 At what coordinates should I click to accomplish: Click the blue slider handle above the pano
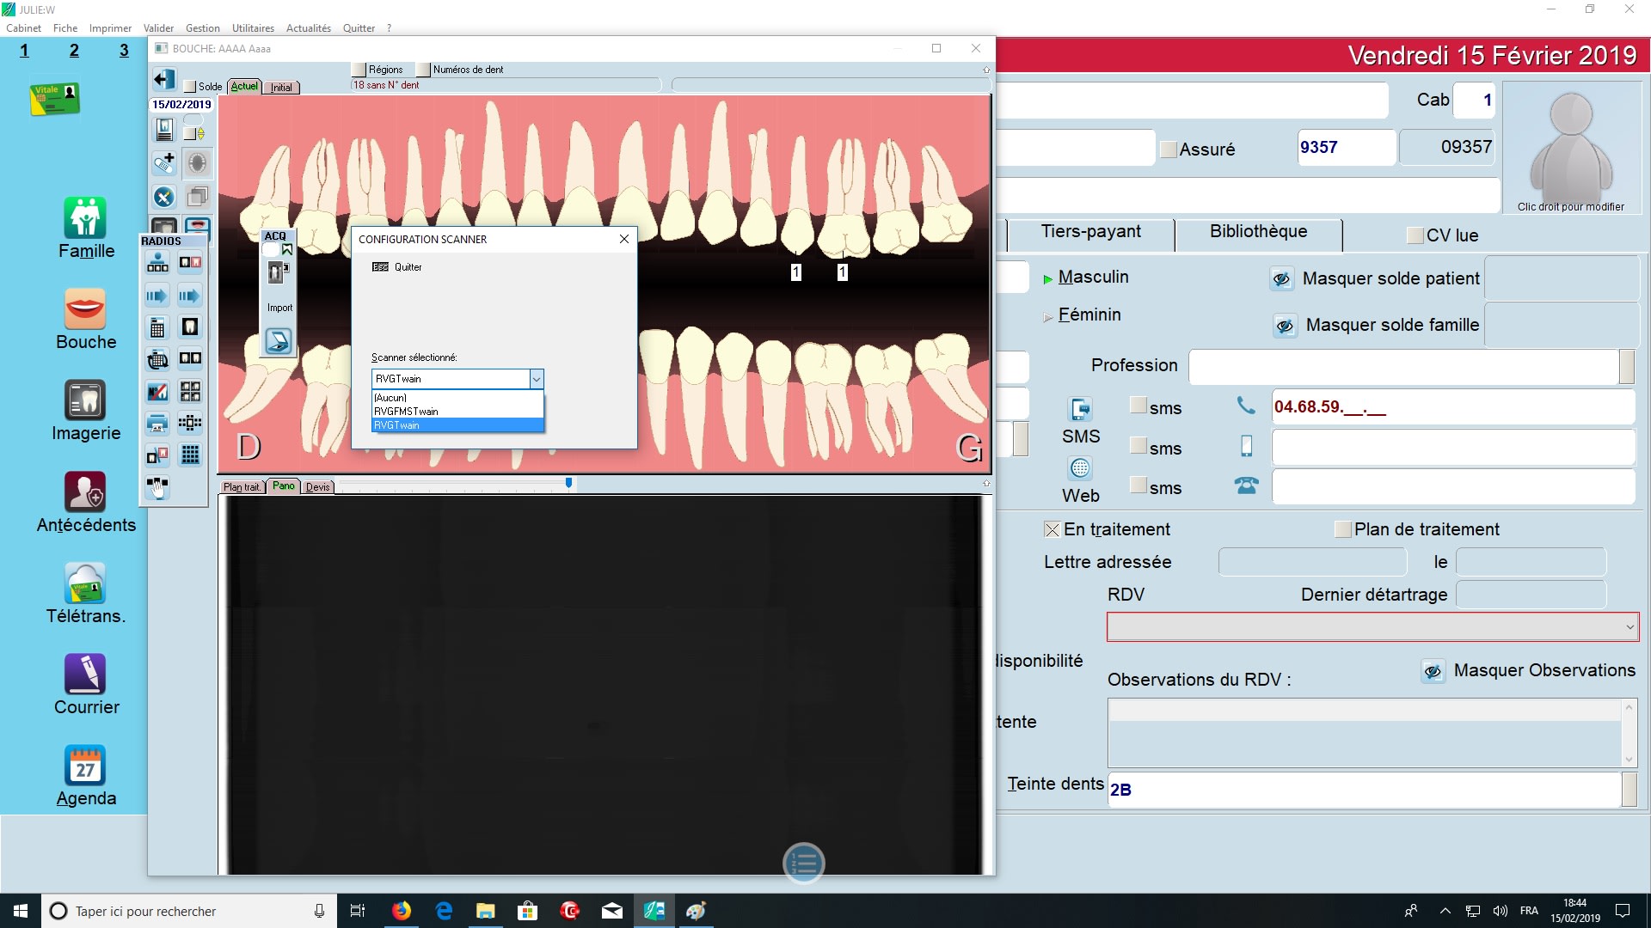click(568, 484)
